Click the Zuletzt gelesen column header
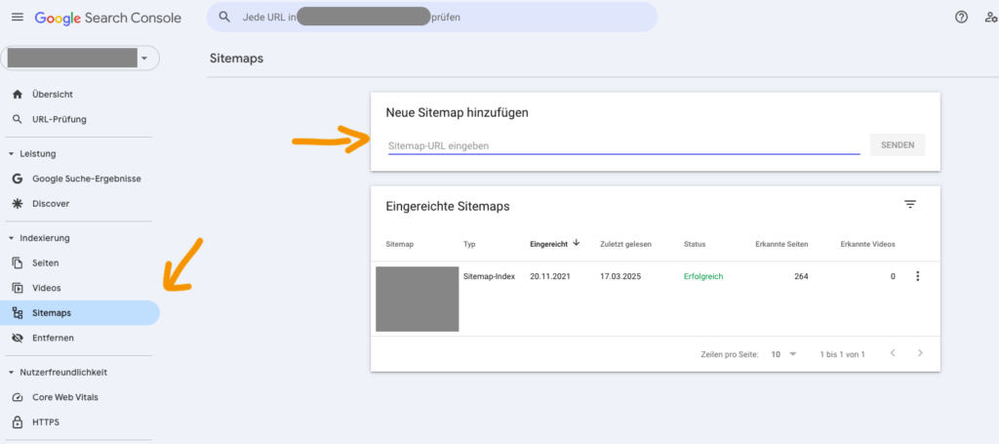The width and height of the screenshot is (999, 444). (625, 244)
